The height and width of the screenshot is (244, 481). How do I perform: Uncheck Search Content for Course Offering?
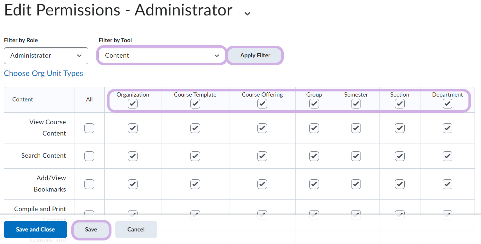click(x=262, y=156)
